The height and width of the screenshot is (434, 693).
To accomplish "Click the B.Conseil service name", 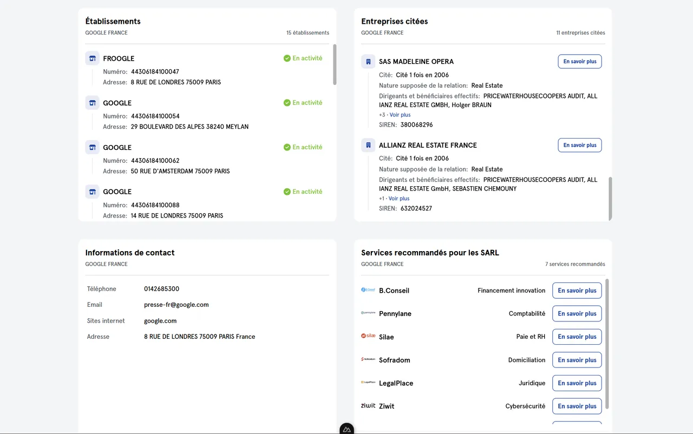I will click(x=394, y=291).
